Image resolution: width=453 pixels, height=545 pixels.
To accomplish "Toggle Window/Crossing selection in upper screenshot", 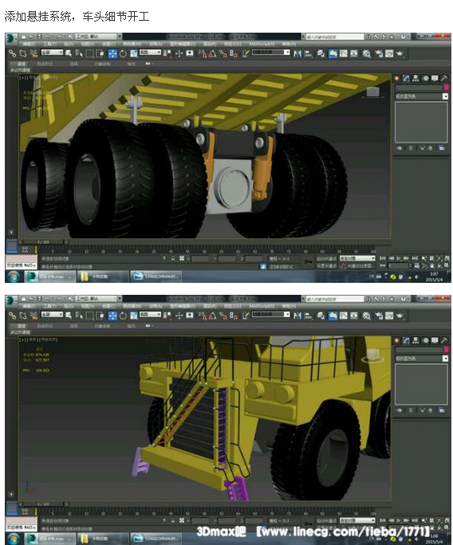I will tap(100, 53).
